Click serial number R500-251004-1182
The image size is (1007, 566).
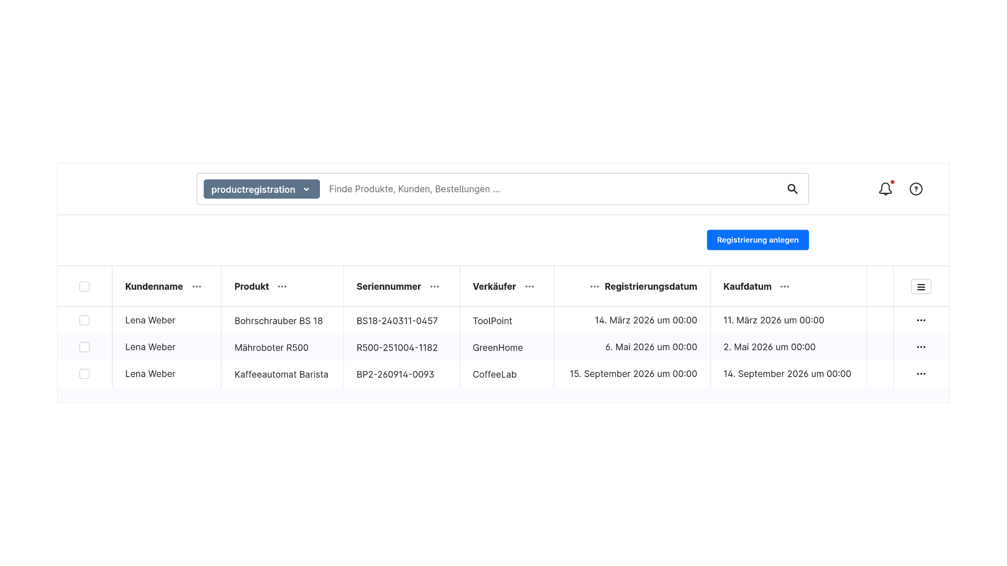click(x=397, y=347)
